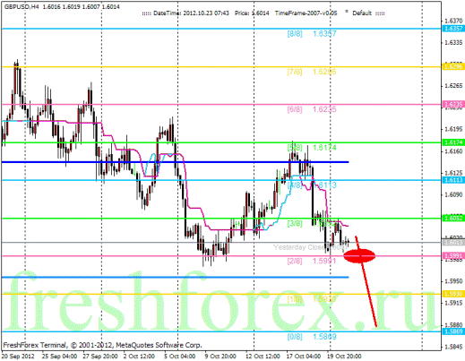This screenshot has height=361, width=465.
Task: Click the 1.5880 value on the price scale
Action: (x=453, y=324)
